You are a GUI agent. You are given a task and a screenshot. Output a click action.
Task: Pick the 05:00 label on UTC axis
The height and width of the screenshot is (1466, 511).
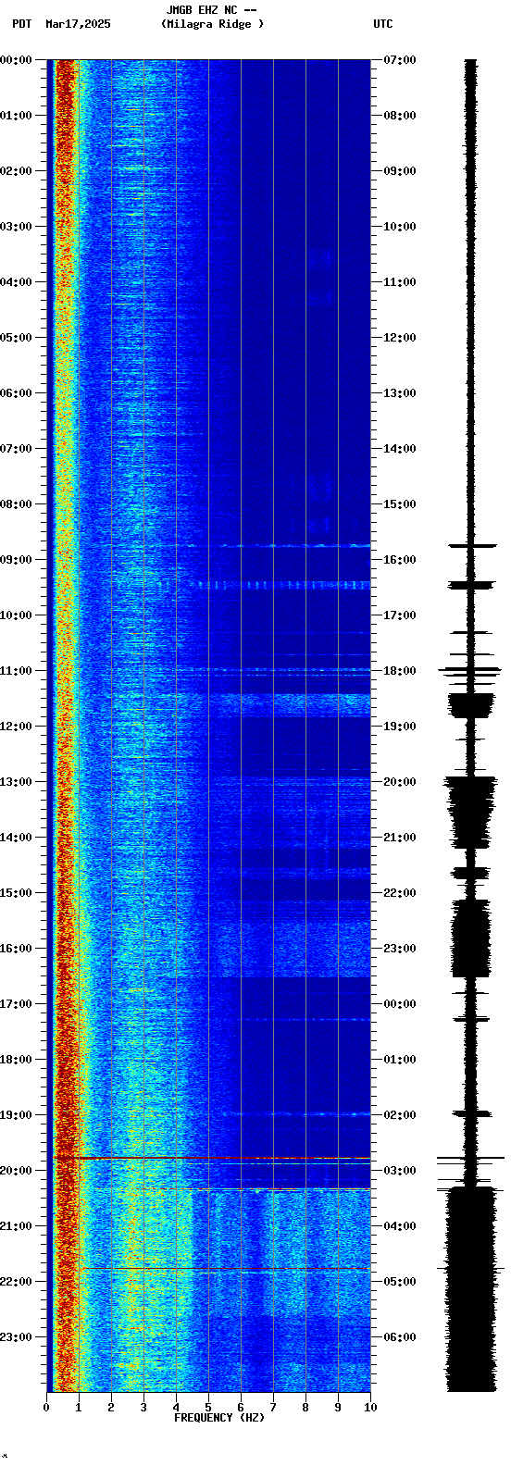tap(400, 1282)
